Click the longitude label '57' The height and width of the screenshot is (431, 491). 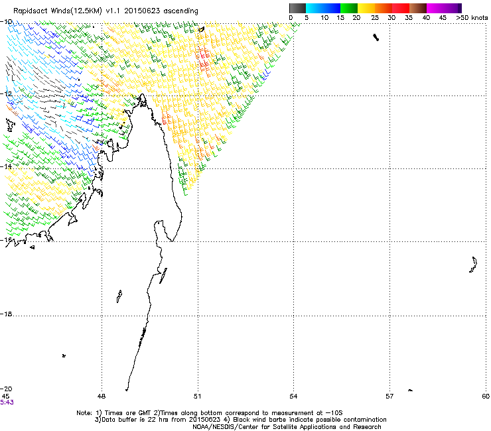click(389, 397)
